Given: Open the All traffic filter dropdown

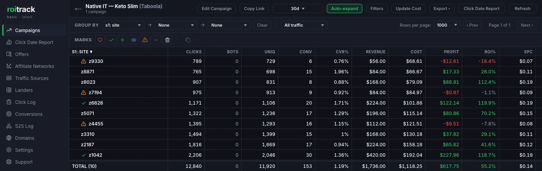Looking at the screenshot, I should [x=304, y=25].
